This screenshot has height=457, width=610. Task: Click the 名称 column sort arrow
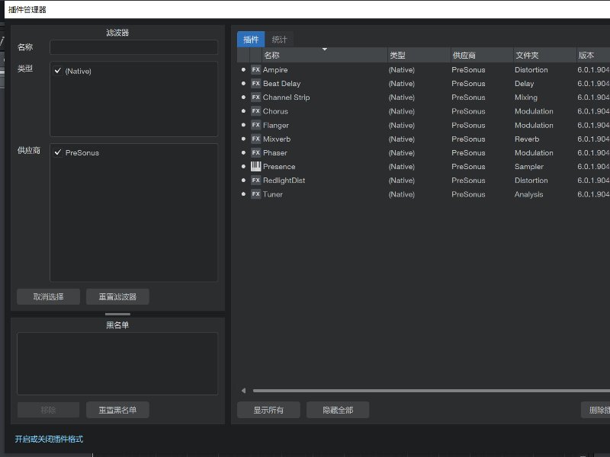coord(325,50)
